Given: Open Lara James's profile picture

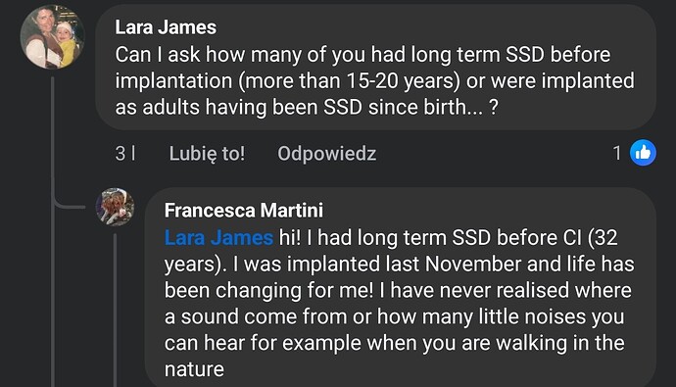Looking at the screenshot, I should pyautogui.click(x=52, y=37).
